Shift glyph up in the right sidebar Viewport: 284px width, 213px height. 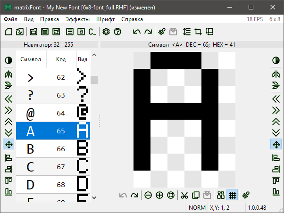[x=276, y=122]
